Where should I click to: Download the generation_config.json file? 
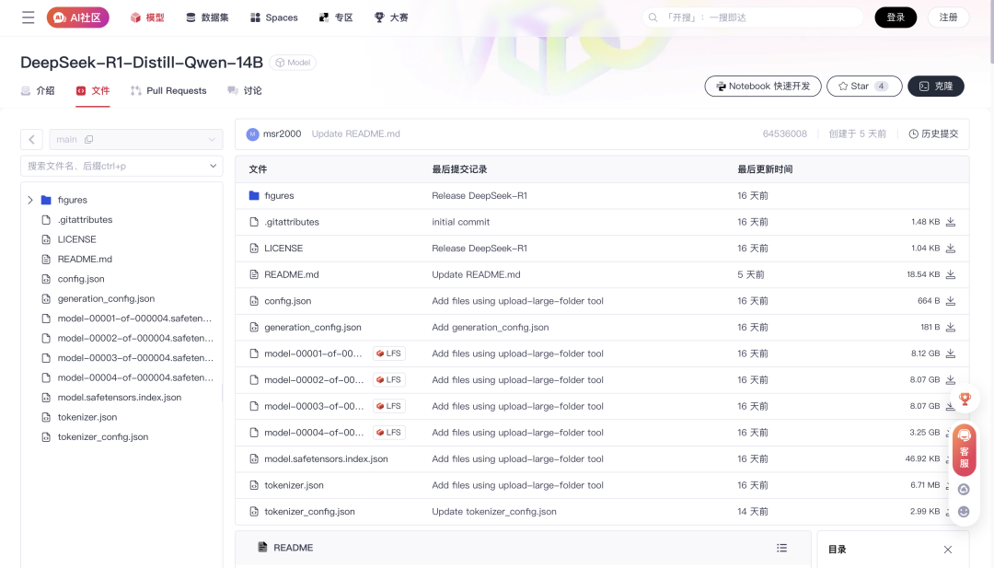pyautogui.click(x=950, y=327)
